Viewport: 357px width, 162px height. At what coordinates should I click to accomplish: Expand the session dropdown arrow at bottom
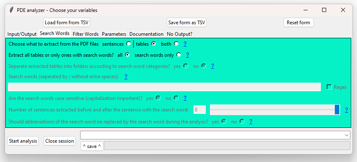click(x=347, y=135)
